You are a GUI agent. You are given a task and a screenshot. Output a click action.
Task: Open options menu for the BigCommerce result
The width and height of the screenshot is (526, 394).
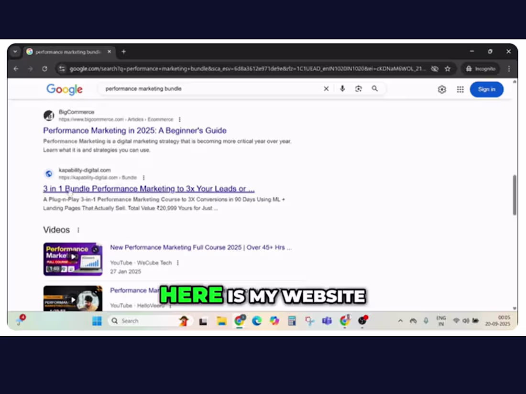pyautogui.click(x=179, y=119)
